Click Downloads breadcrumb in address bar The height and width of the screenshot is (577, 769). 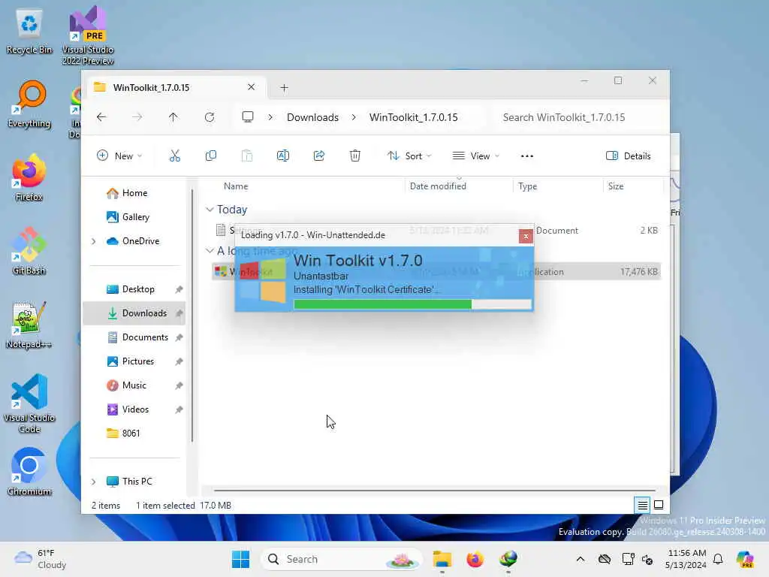[x=312, y=117]
